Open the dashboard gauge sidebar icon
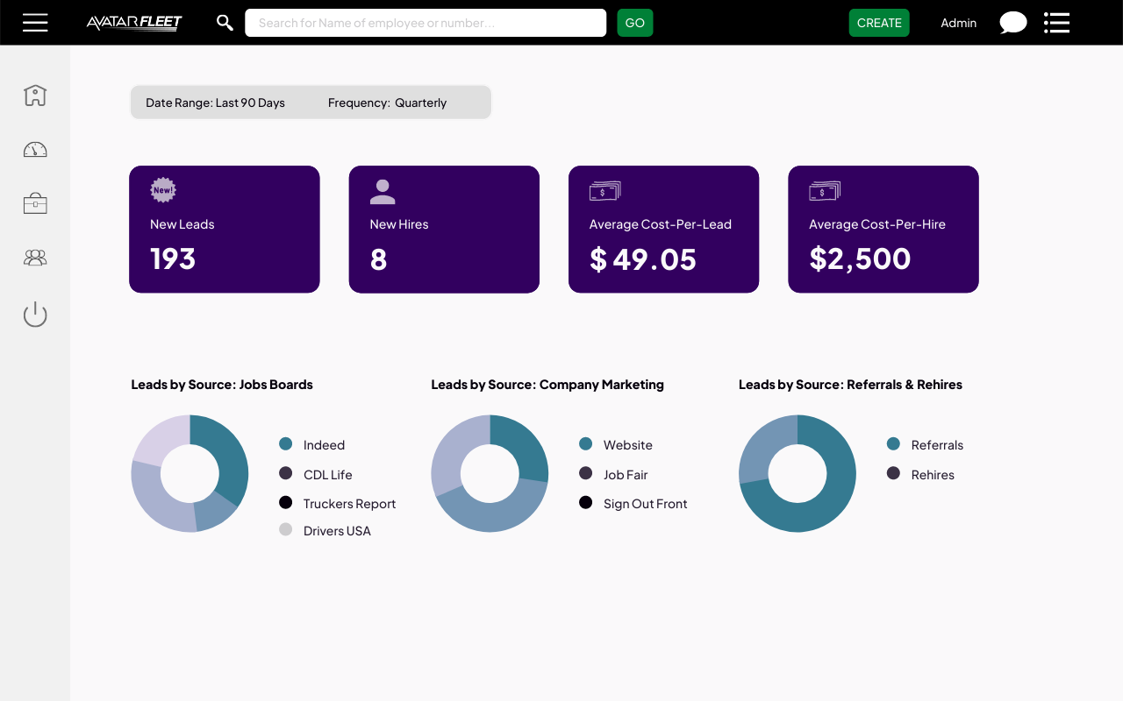The width and height of the screenshot is (1123, 701). (35, 149)
